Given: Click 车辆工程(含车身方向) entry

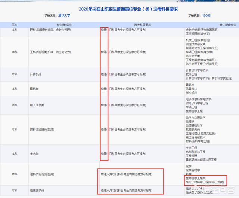Looking at the screenshot, I should click(199, 52).
